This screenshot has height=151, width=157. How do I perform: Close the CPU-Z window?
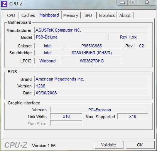point(147,2)
